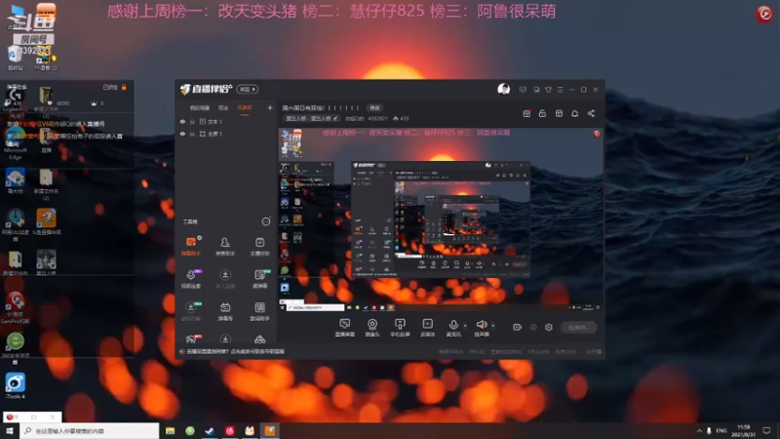Click the help link in status bar
Viewport: 780px width, 439px height.
pyautogui.click(x=236, y=351)
